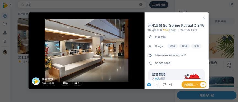Screen dimensions: 238x102
Task: Close the place detail dialog
Action: (x=204, y=18)
